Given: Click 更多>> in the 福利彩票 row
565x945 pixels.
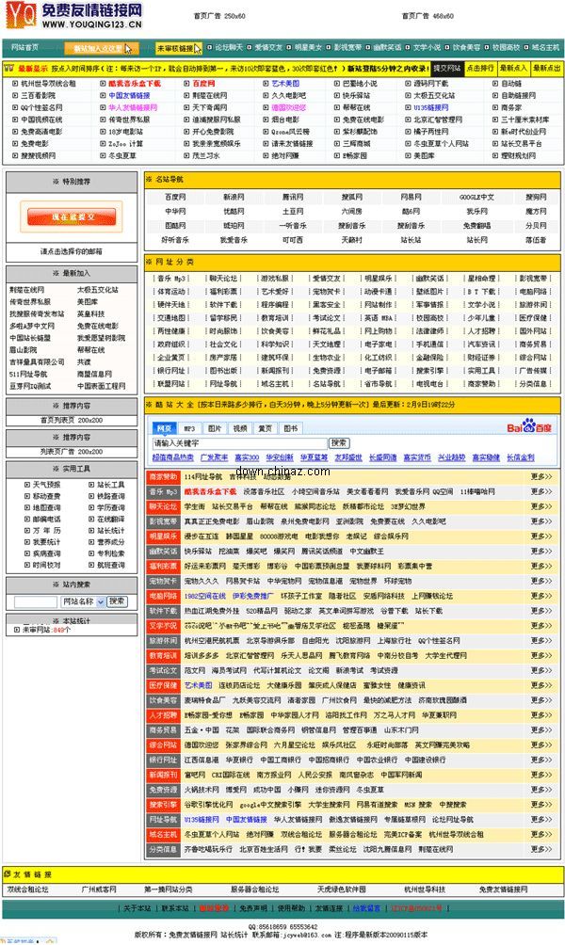Looking at the screenshot, I should click(x=541, y=566).
